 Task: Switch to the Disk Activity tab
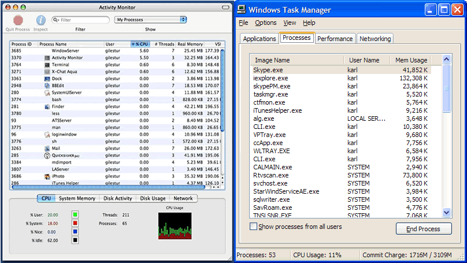[x=118, y=198]
